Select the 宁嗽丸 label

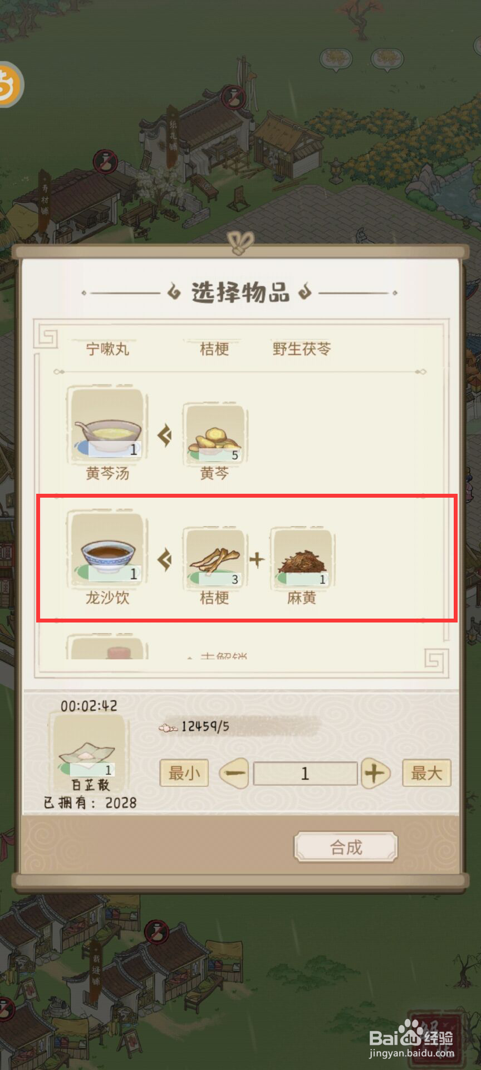coord(107,349)
